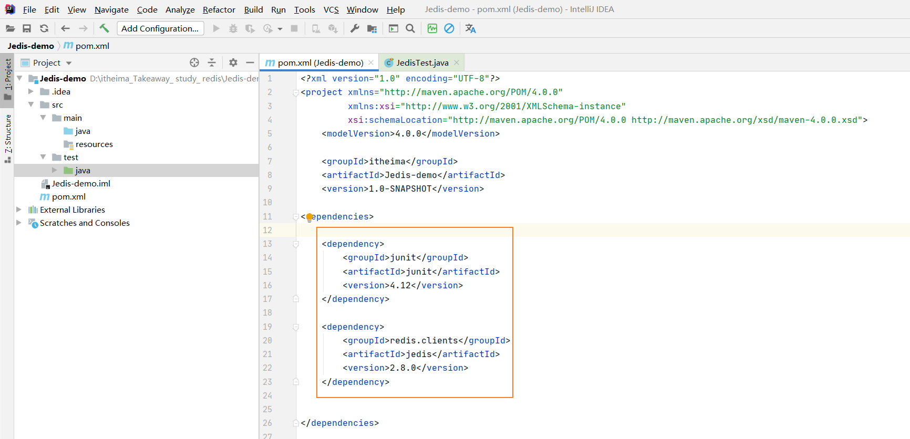Switch to the JedisTest.java tab
The height and width of the screenshot is (439, 910).
(422, 62)
